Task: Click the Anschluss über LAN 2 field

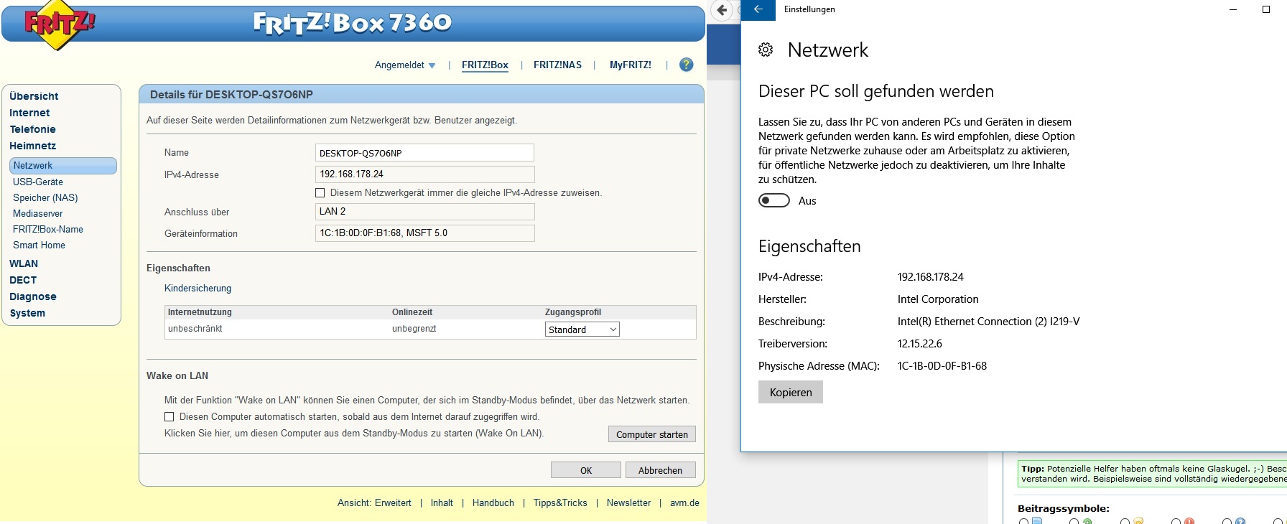Action: click(x=424, y=212)
